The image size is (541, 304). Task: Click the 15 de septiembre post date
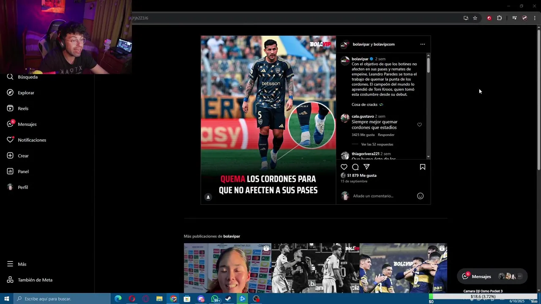pos(354,181)
